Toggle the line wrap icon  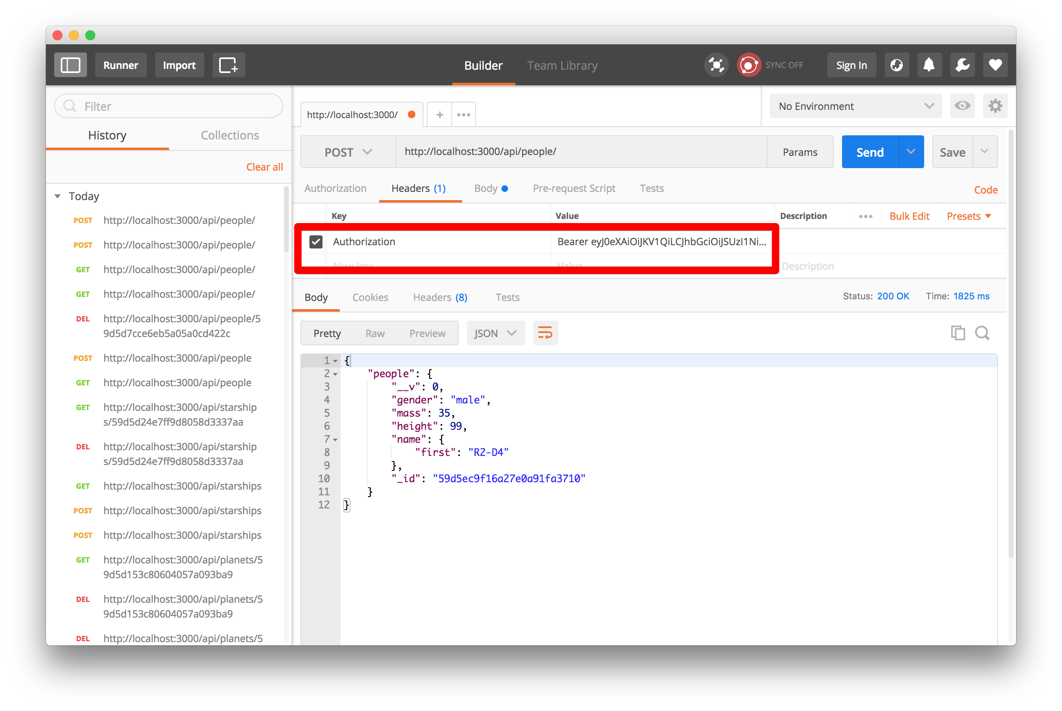545,333
